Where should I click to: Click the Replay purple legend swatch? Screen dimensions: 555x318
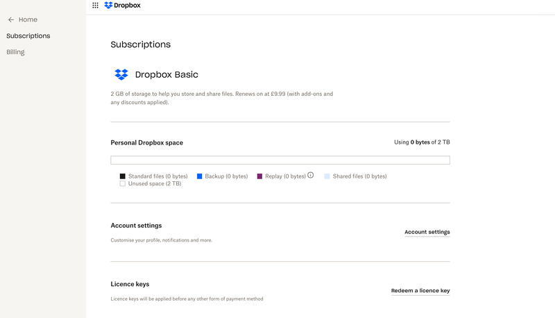(259, 176)
